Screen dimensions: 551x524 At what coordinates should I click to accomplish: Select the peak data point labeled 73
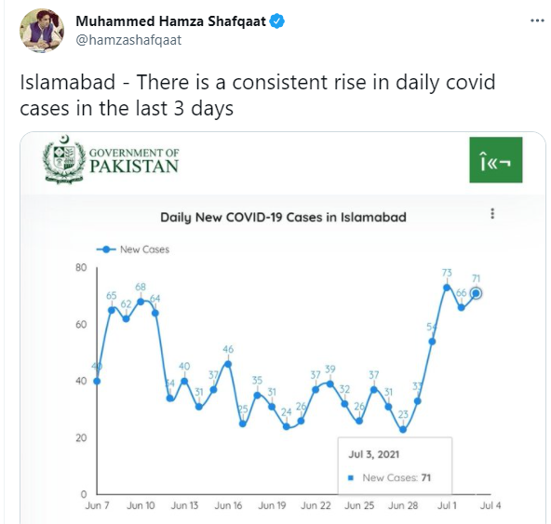pos(447,288)
